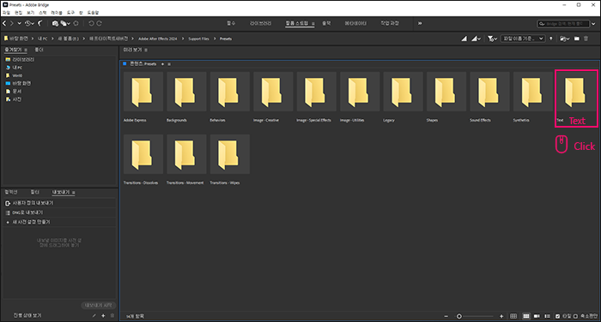Expand breadcrumb chevron after Support Files
The width and height of the screenshot is (601, 322).
215,39
